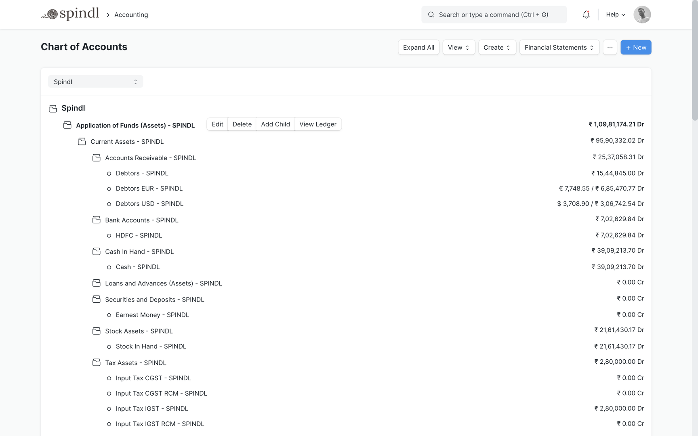Image resolution: width=698 pixels, height=436 pixels.
Task: Click the blue New button
Action: [x=636, y=47]
